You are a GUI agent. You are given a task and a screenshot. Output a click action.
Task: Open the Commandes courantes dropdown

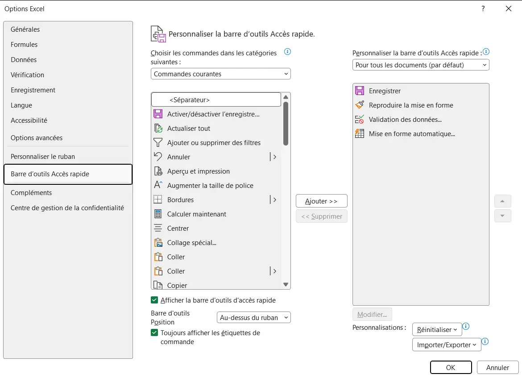(x=221, y=74)
